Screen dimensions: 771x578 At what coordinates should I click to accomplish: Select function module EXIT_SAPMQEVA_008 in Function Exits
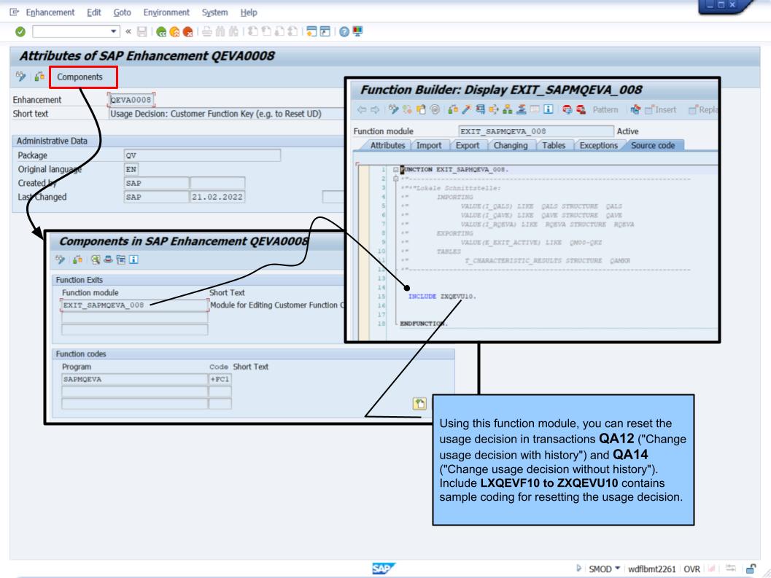point(135,305)
